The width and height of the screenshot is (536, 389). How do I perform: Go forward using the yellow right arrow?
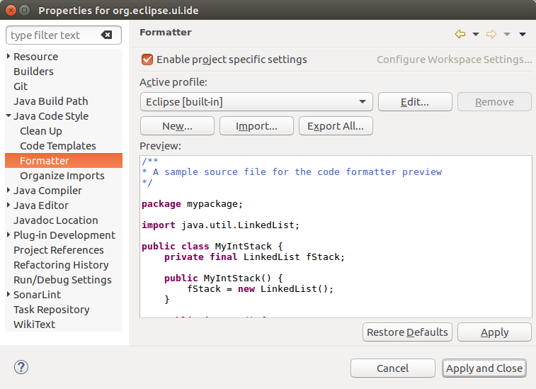(491, 34)
